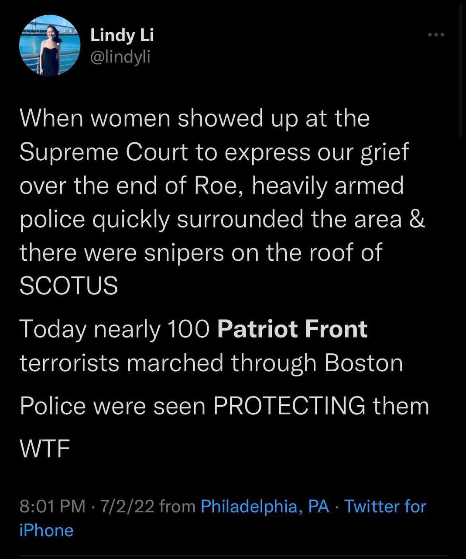
Task: Open the Philadelphia, PA location link
Action: click(x=265, y=506)
